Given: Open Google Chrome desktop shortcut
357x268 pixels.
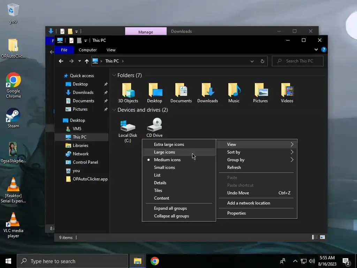Looking at the screenshot, I should tap(13, 85).
